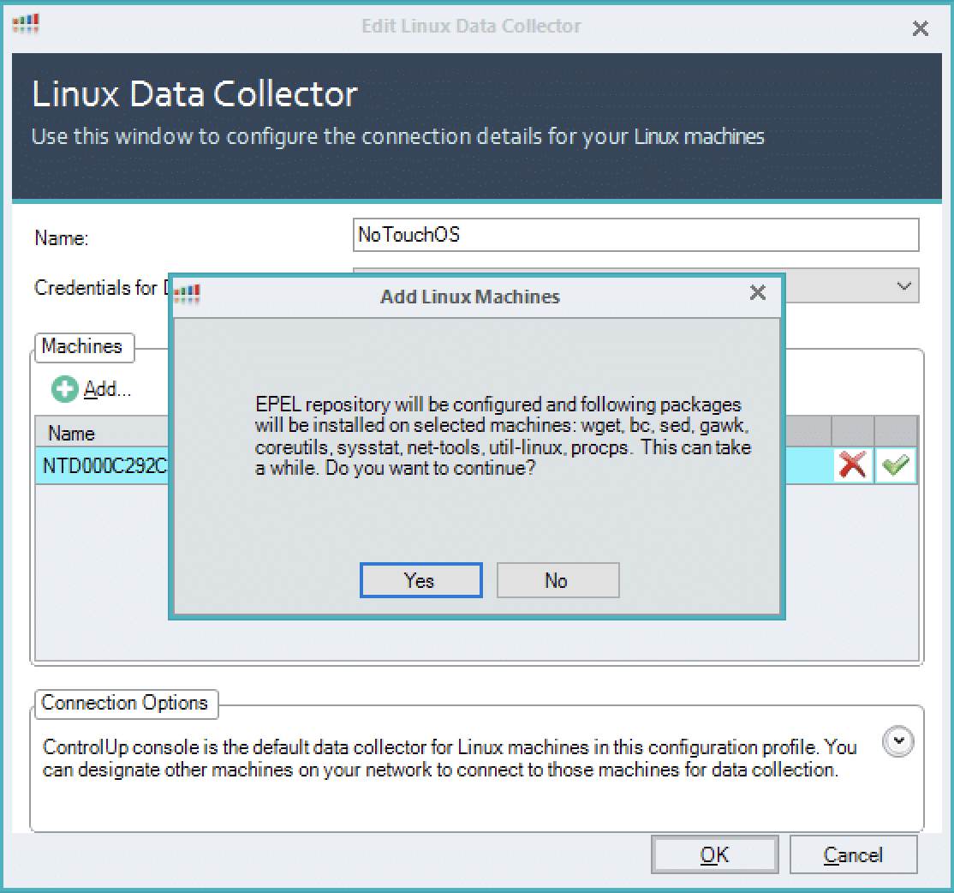Open the Credentials dropdown list
Image resolution: width=954 pixels, height=893 pixels.
(903, 285)
